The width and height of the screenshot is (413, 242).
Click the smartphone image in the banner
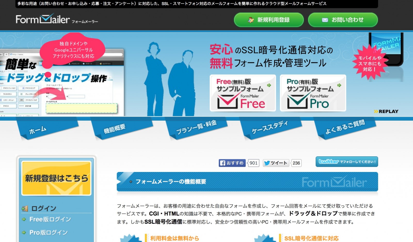[386, 49]
